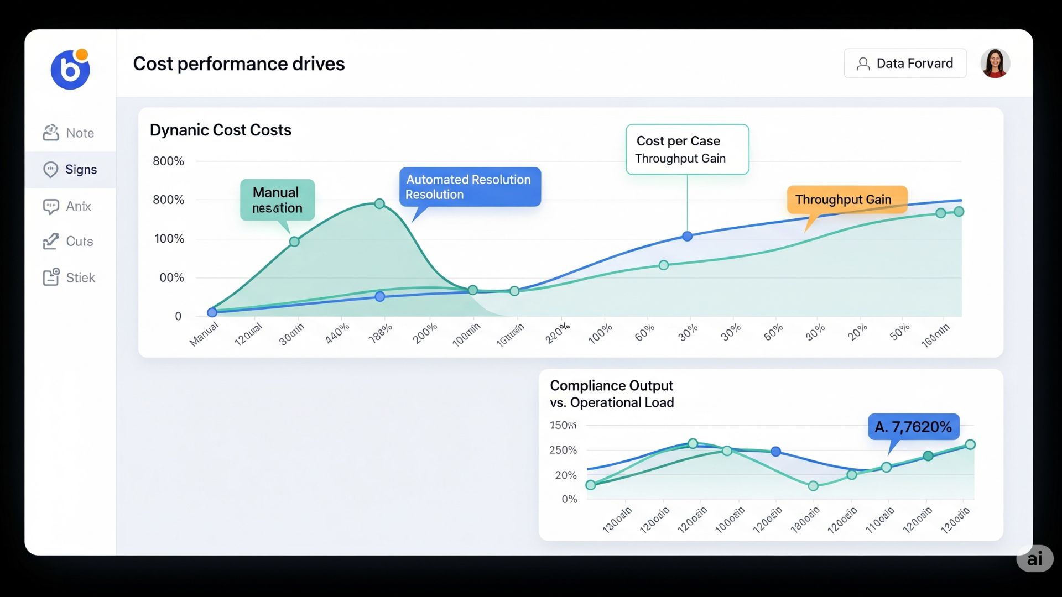Open the user profile avatar
The height and width of the screenshot is (597, 1062).
995,64
